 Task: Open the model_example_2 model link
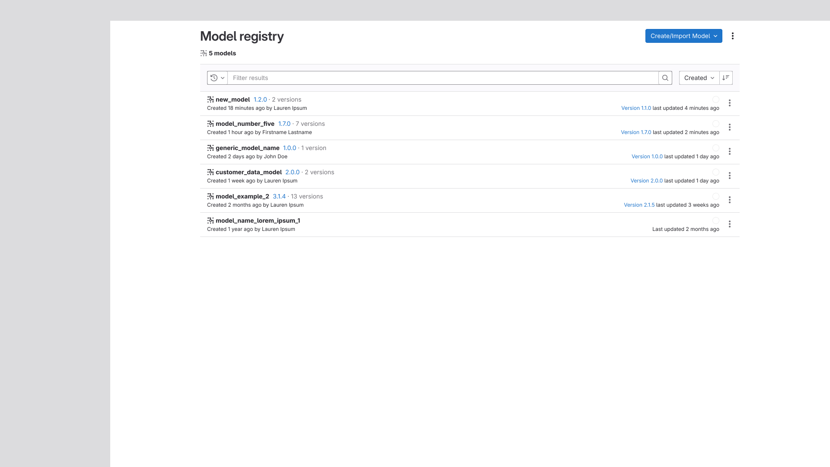pyautogui.click(x=243, y=196)
